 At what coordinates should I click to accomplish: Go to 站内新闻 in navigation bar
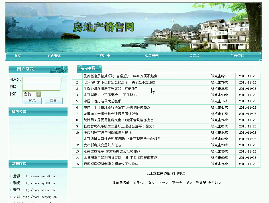(x=54, y=56)
